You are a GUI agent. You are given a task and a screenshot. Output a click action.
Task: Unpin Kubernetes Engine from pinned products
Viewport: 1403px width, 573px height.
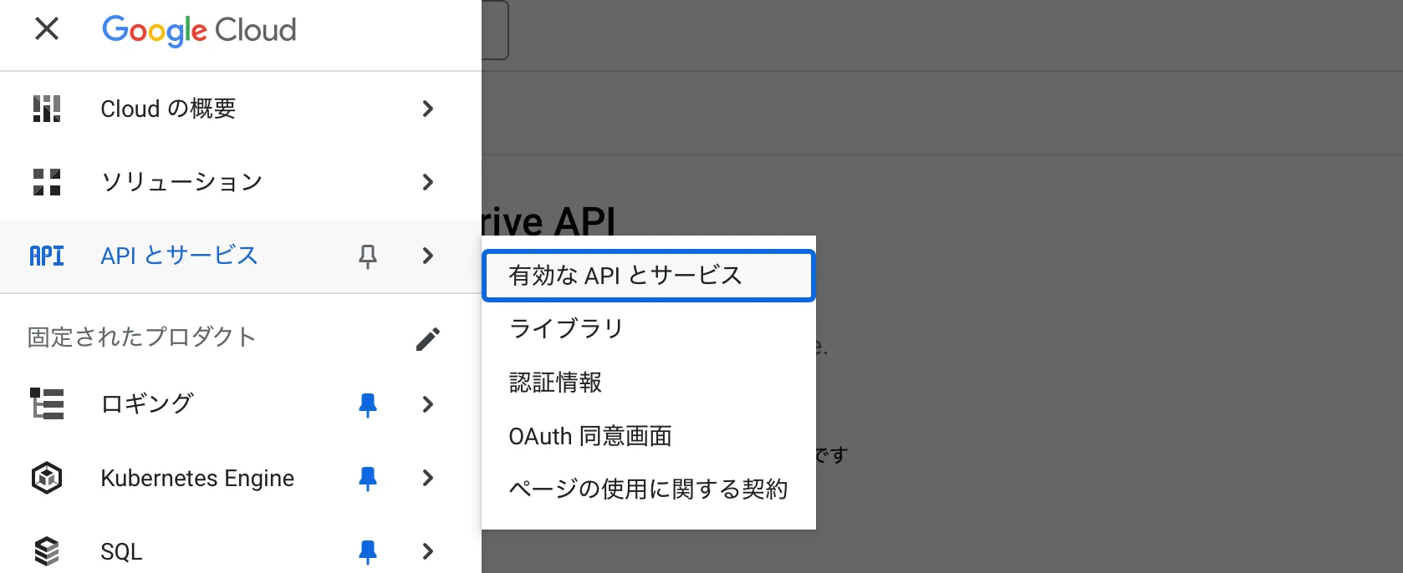point(367,478)
